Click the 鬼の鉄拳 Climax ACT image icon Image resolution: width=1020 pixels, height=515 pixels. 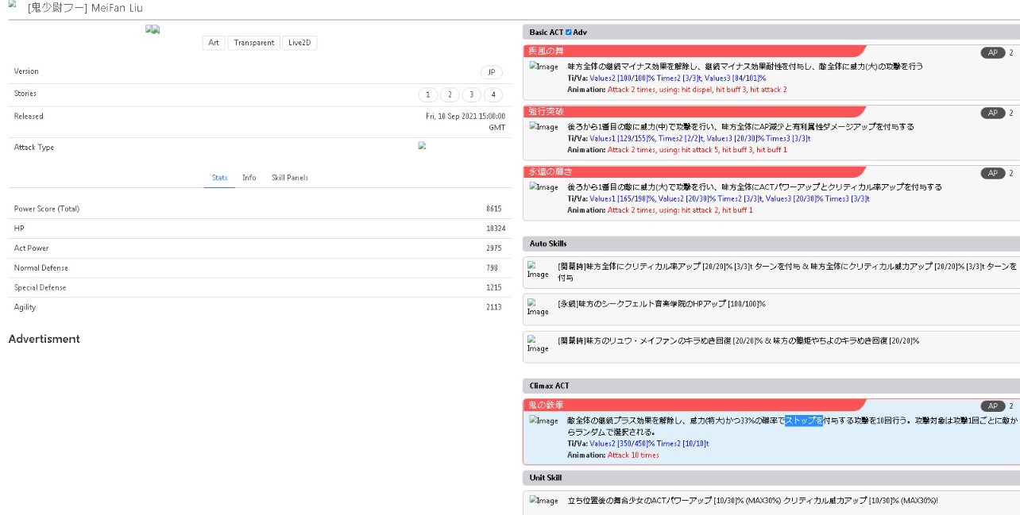(543, 421)
